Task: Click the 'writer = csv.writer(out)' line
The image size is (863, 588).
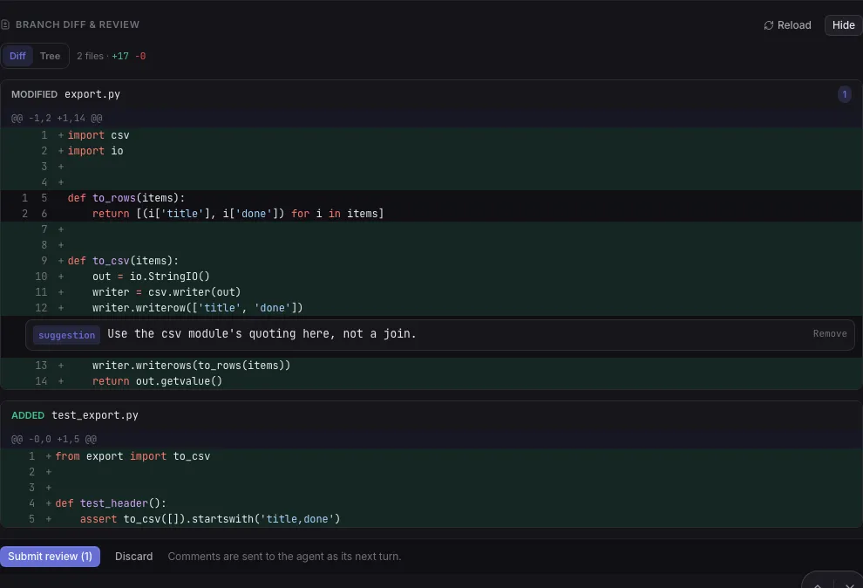Action: pyautogui.click(x=431, y=292)
